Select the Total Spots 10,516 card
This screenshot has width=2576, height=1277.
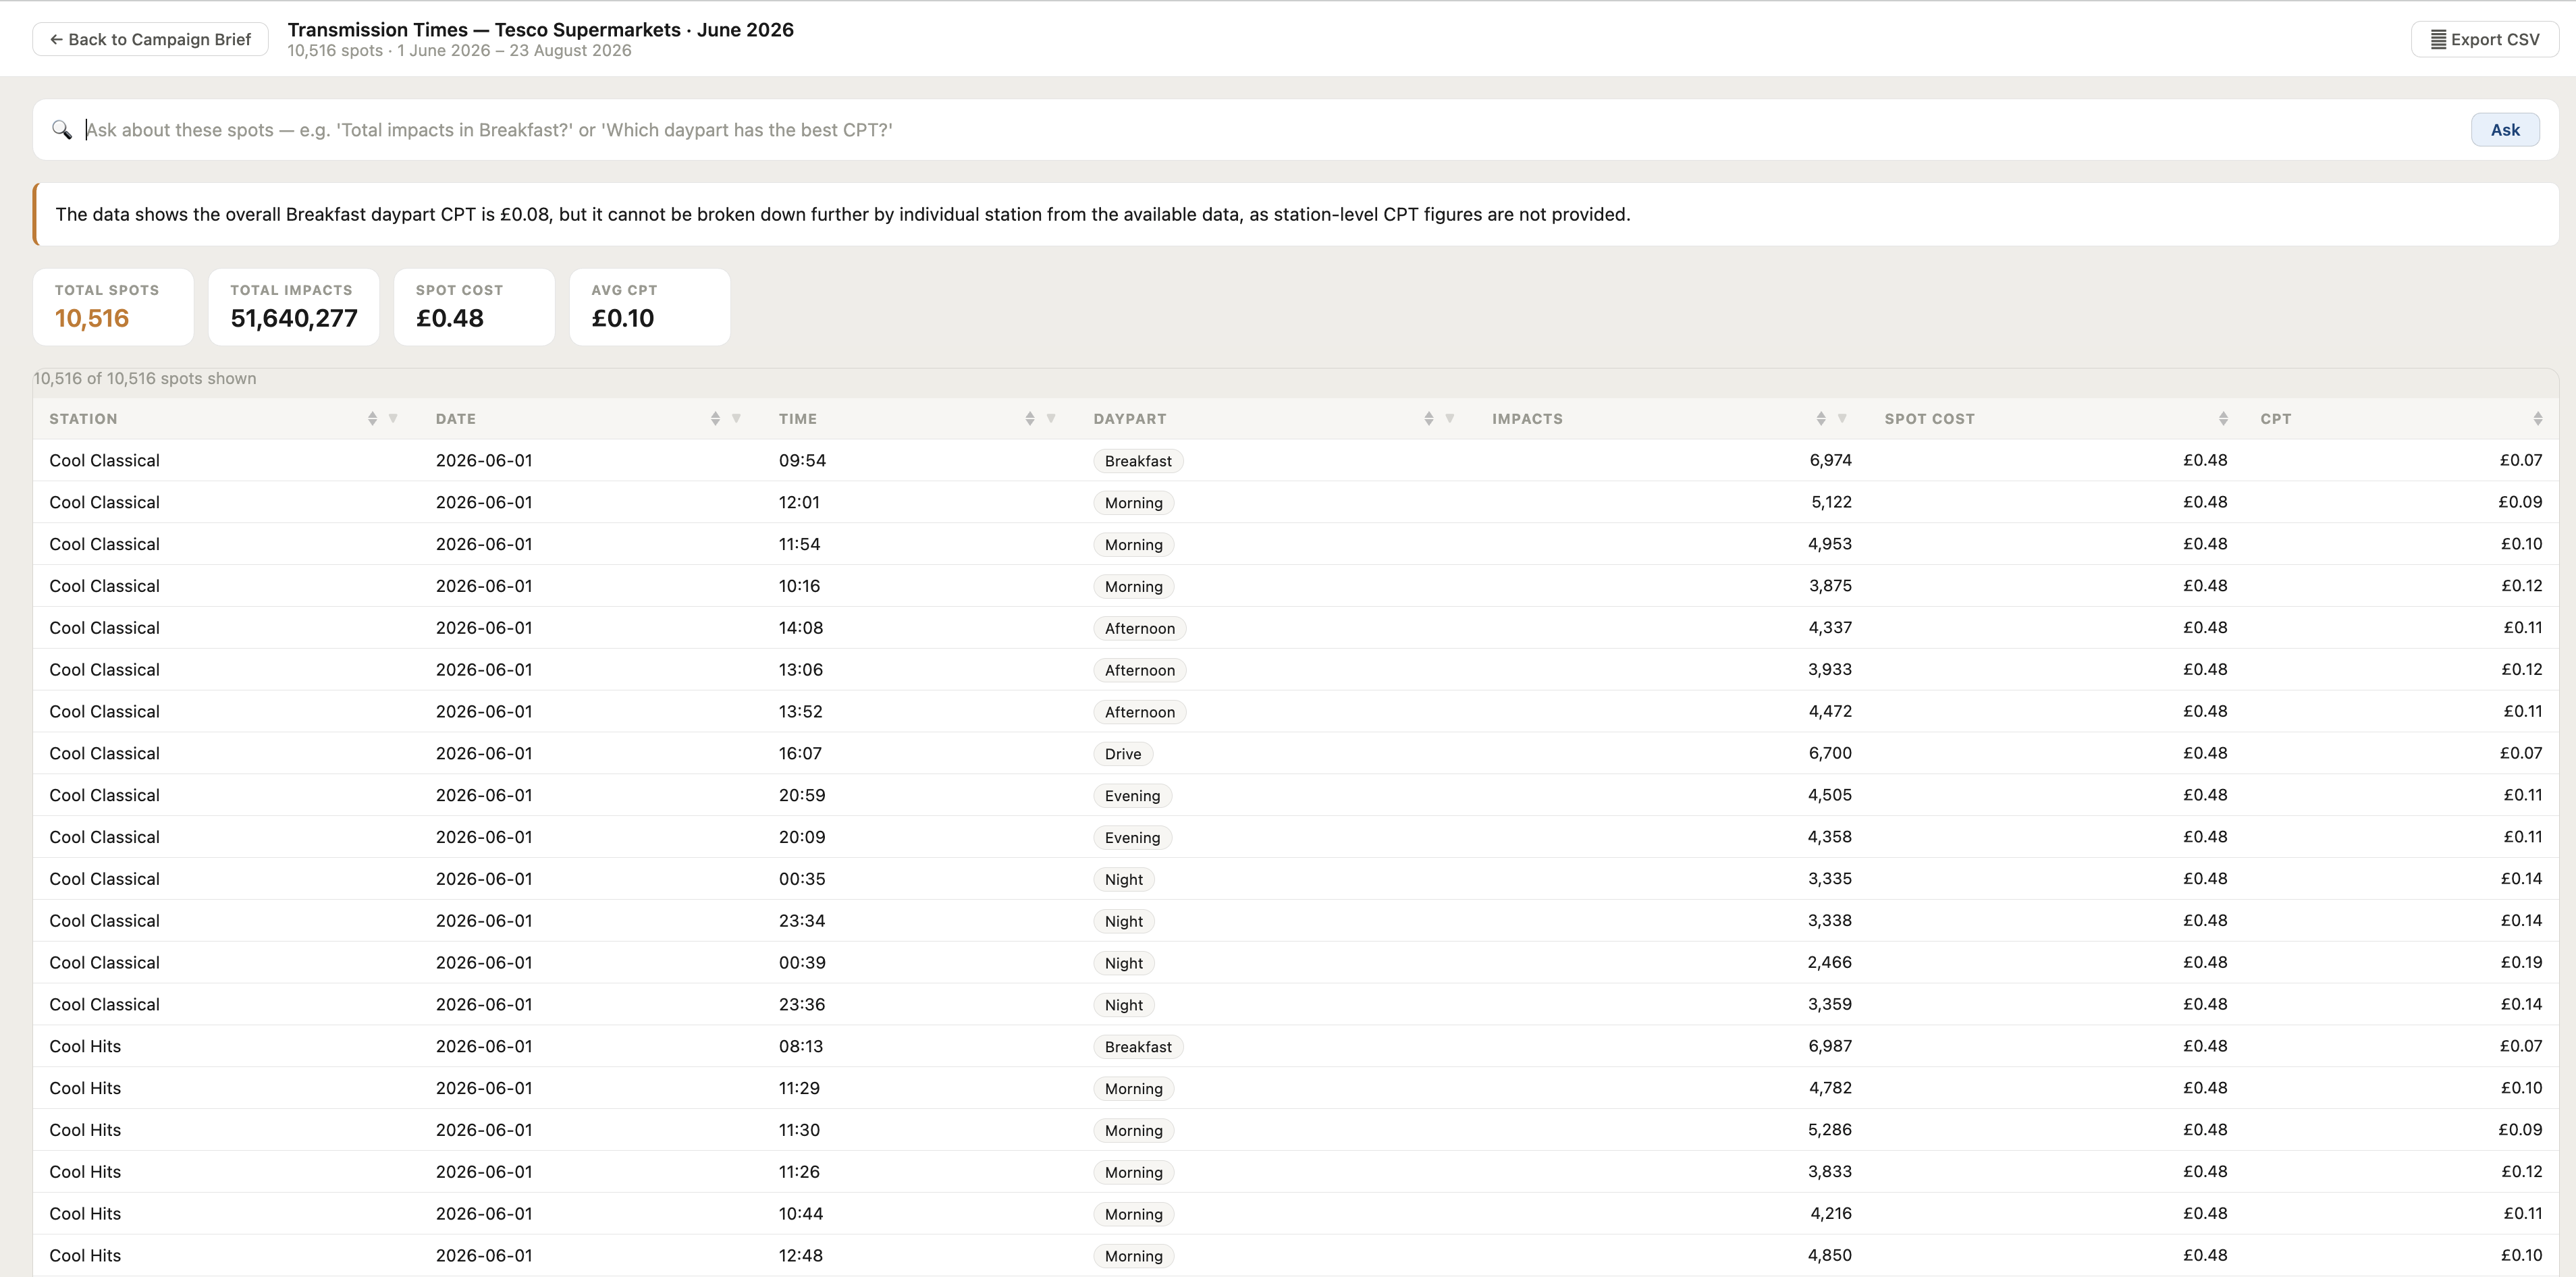tap(113, 307)
